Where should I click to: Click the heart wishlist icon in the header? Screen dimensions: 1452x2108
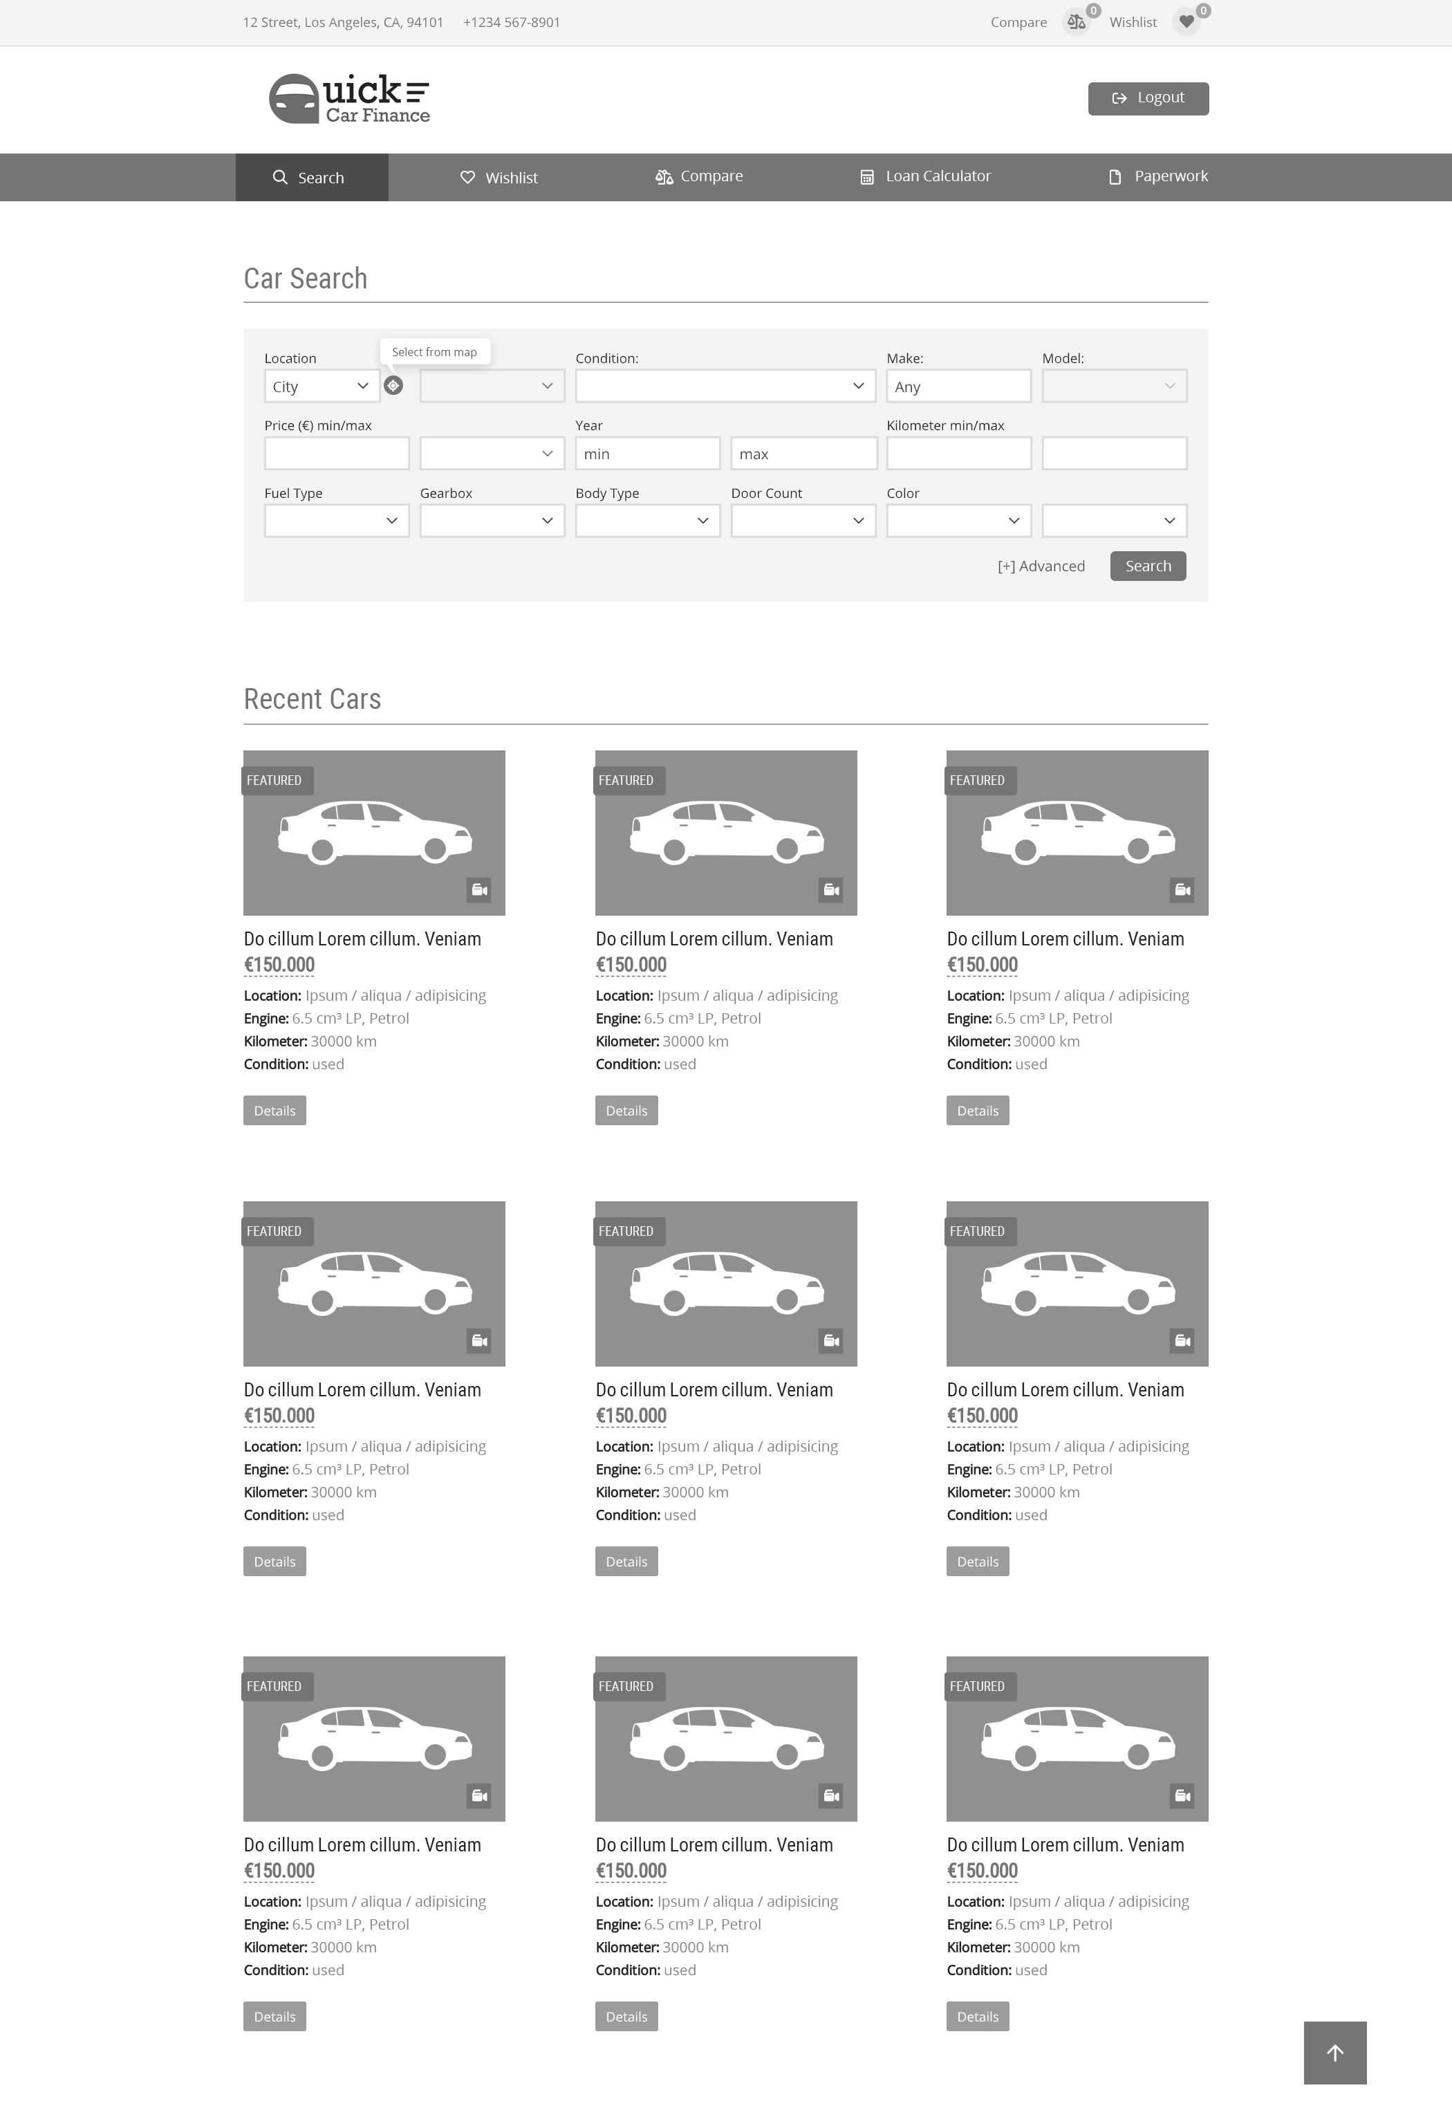pyautogui.click(x=1186, y=21)
